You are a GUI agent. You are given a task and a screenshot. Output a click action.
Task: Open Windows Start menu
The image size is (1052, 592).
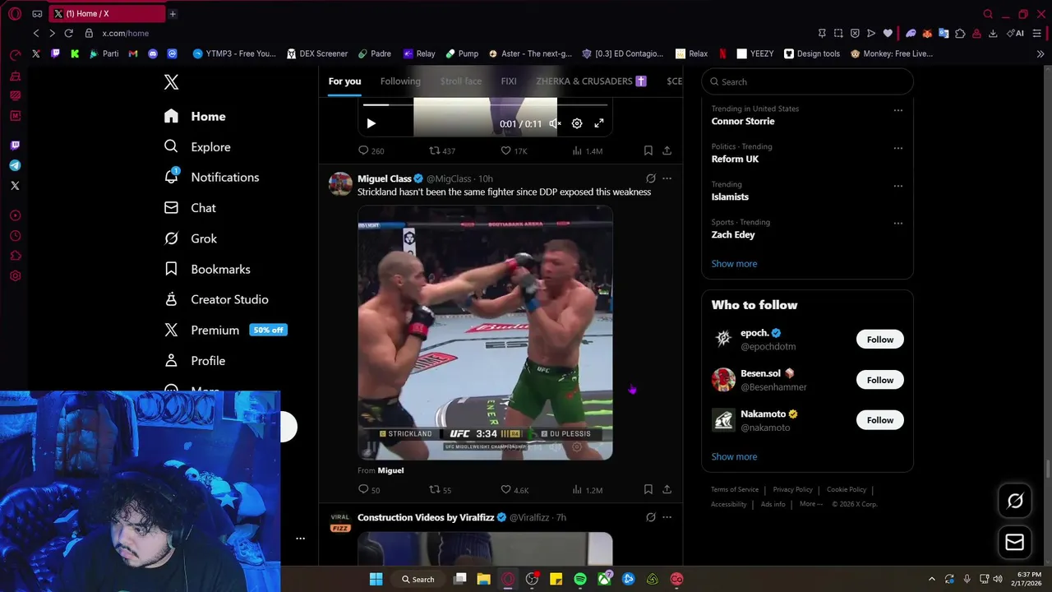376,579
